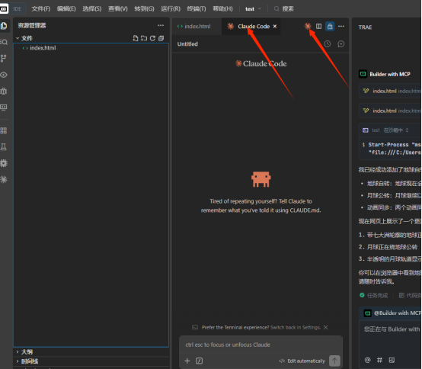Click Claude Code spark icon in editor toolbar
The width and height of the screenshot is (422, 369).
[x=308, y=26]
